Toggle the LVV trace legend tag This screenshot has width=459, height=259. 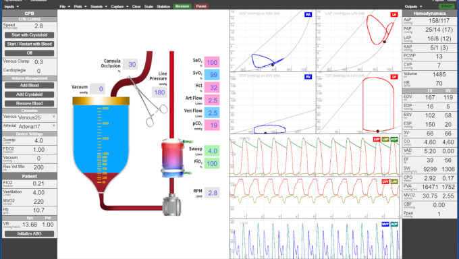coord(385,181)
